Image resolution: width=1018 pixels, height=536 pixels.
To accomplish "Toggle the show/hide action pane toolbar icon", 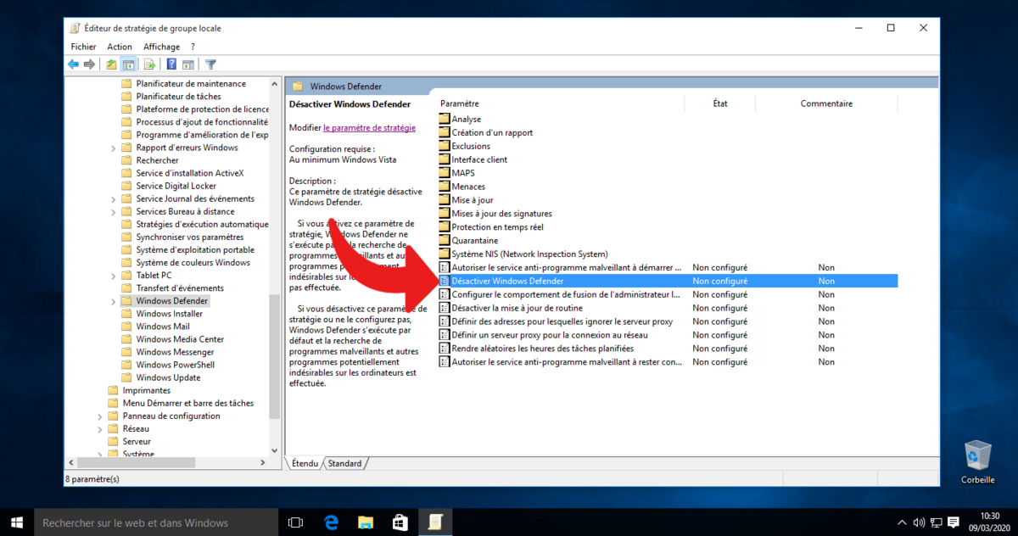I will pyautogui.click(x=188, y=64).
